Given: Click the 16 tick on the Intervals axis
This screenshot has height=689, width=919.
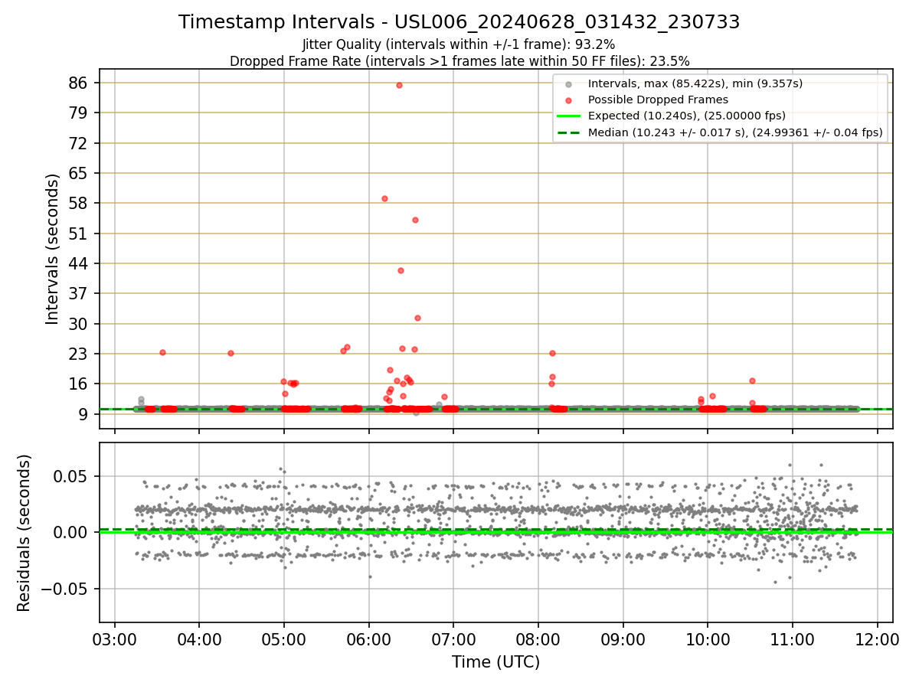Looking at the screenshot, I should point(79,384).
